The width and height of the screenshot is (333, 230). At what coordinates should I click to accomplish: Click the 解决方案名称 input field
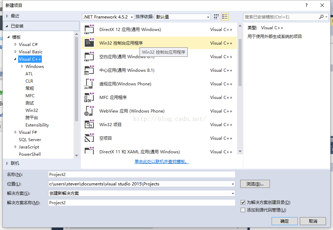[x=142, y=202]
